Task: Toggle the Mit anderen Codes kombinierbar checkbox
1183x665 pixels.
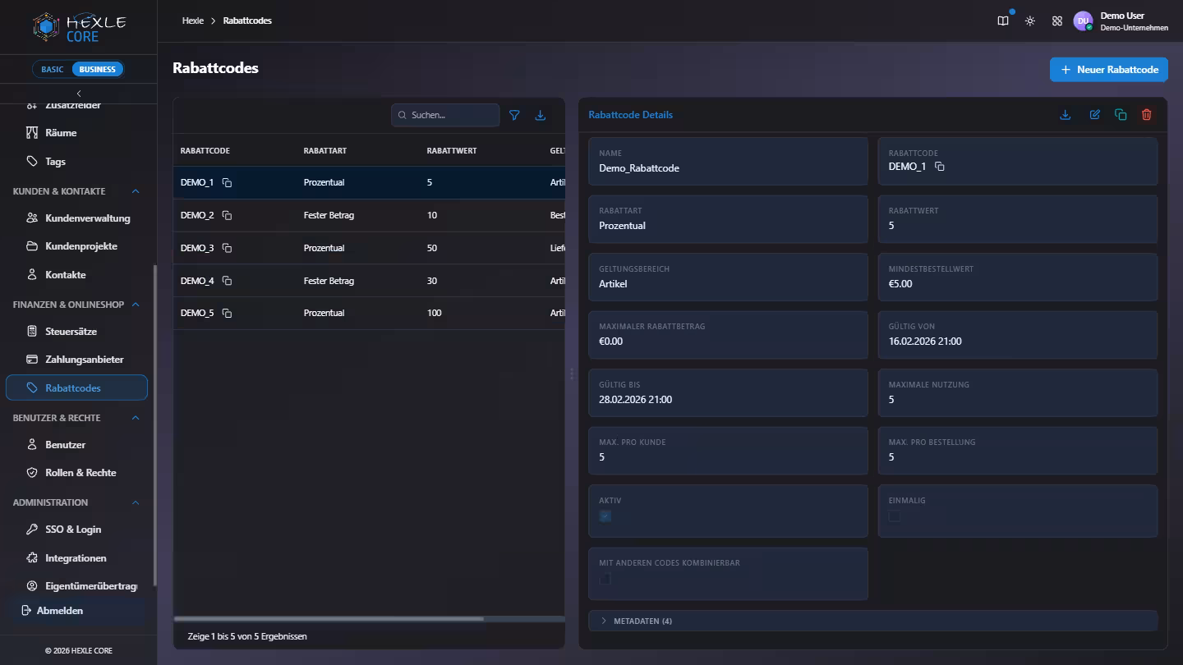Action: click(605, 579)
